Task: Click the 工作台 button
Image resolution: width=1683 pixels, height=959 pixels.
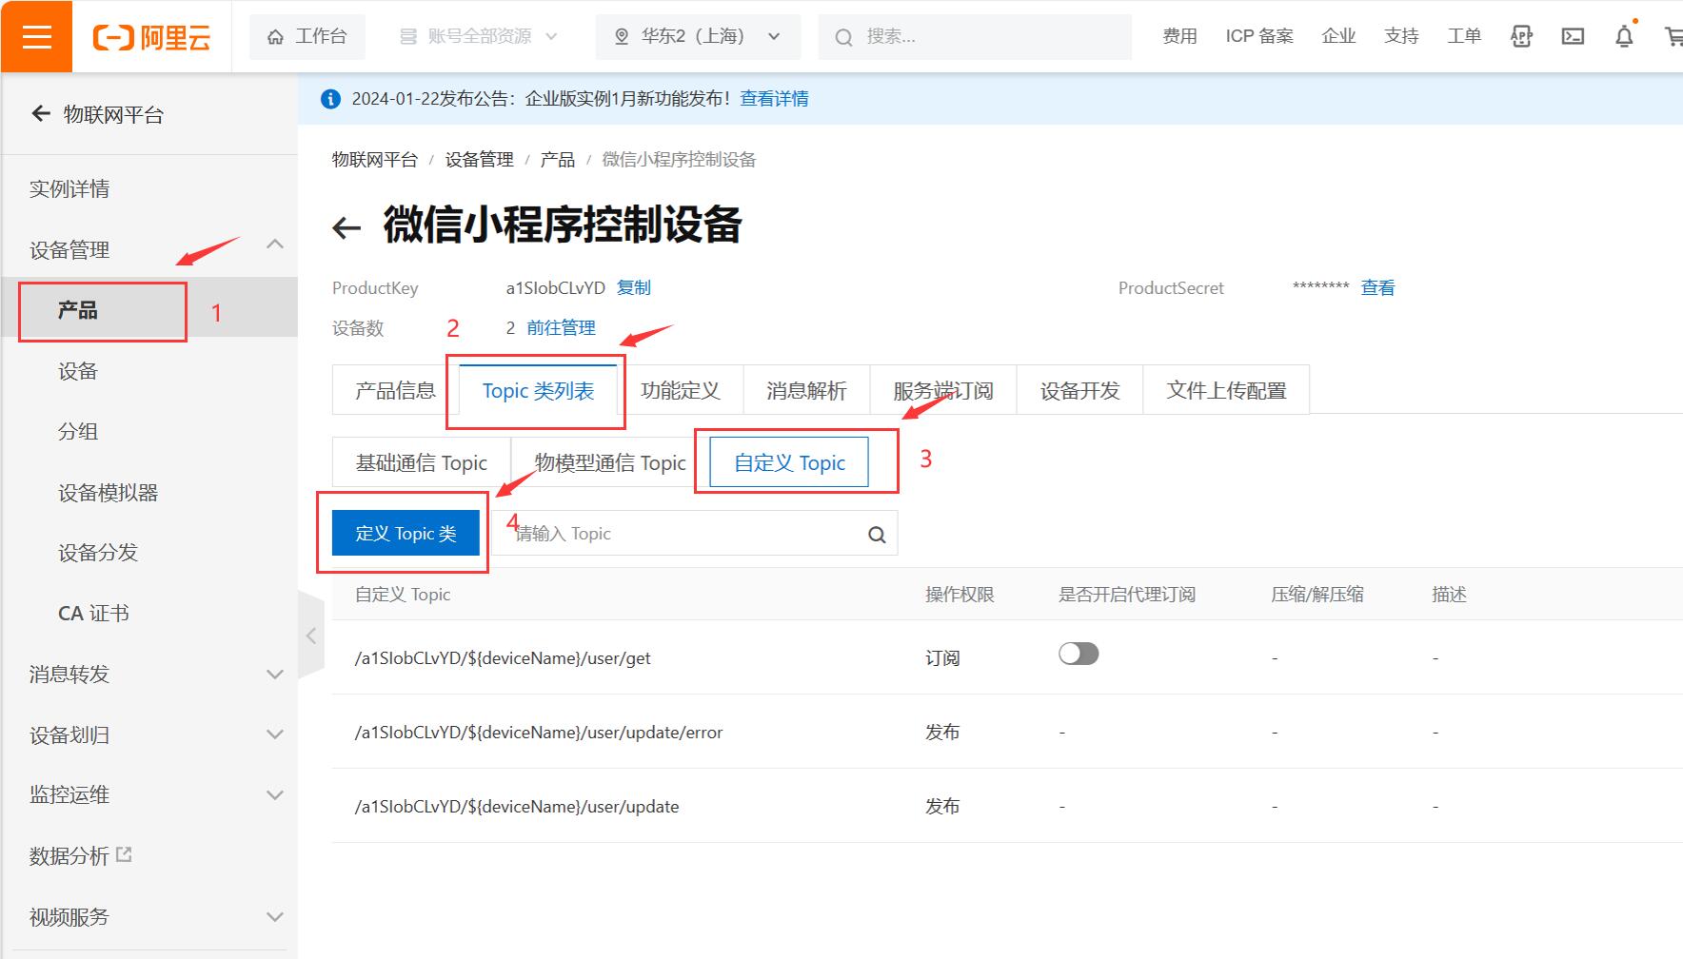Action: 307,36
